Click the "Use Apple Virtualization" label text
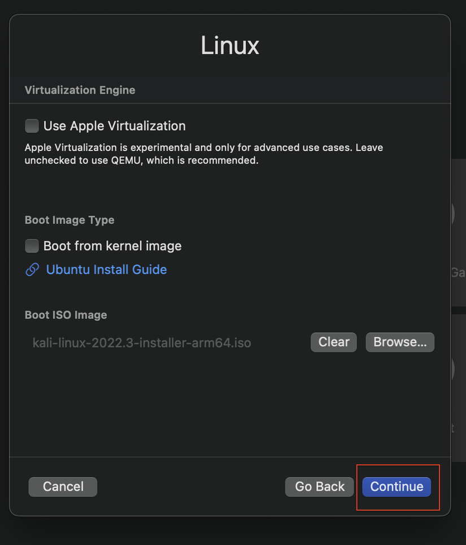This screenshot has height=545, width=466. tap(115, 126)
